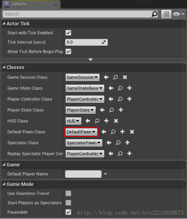Click the Tick Interval (secs) label
Viewport: 187px width, 219px height.
click(27, 42)
